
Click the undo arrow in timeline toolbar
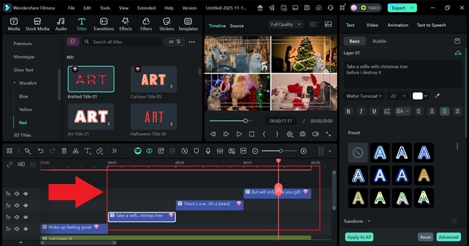[40, 151]
